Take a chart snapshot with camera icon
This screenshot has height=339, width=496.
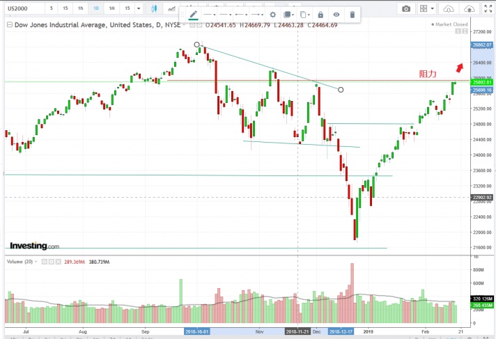click(407, 9)
